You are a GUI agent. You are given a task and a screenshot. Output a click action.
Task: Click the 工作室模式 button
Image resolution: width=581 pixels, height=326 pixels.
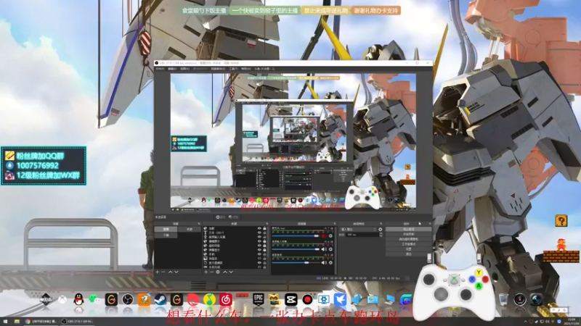[408, 244]
